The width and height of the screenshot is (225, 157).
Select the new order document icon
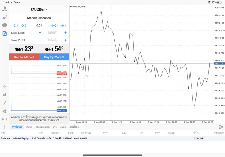pyautogui.click(x=5, y=33)
